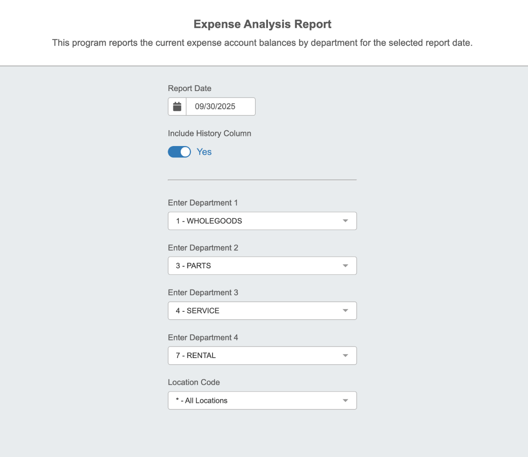Click the Location Code field label
528x457 pixels.
tap(194, 382)
